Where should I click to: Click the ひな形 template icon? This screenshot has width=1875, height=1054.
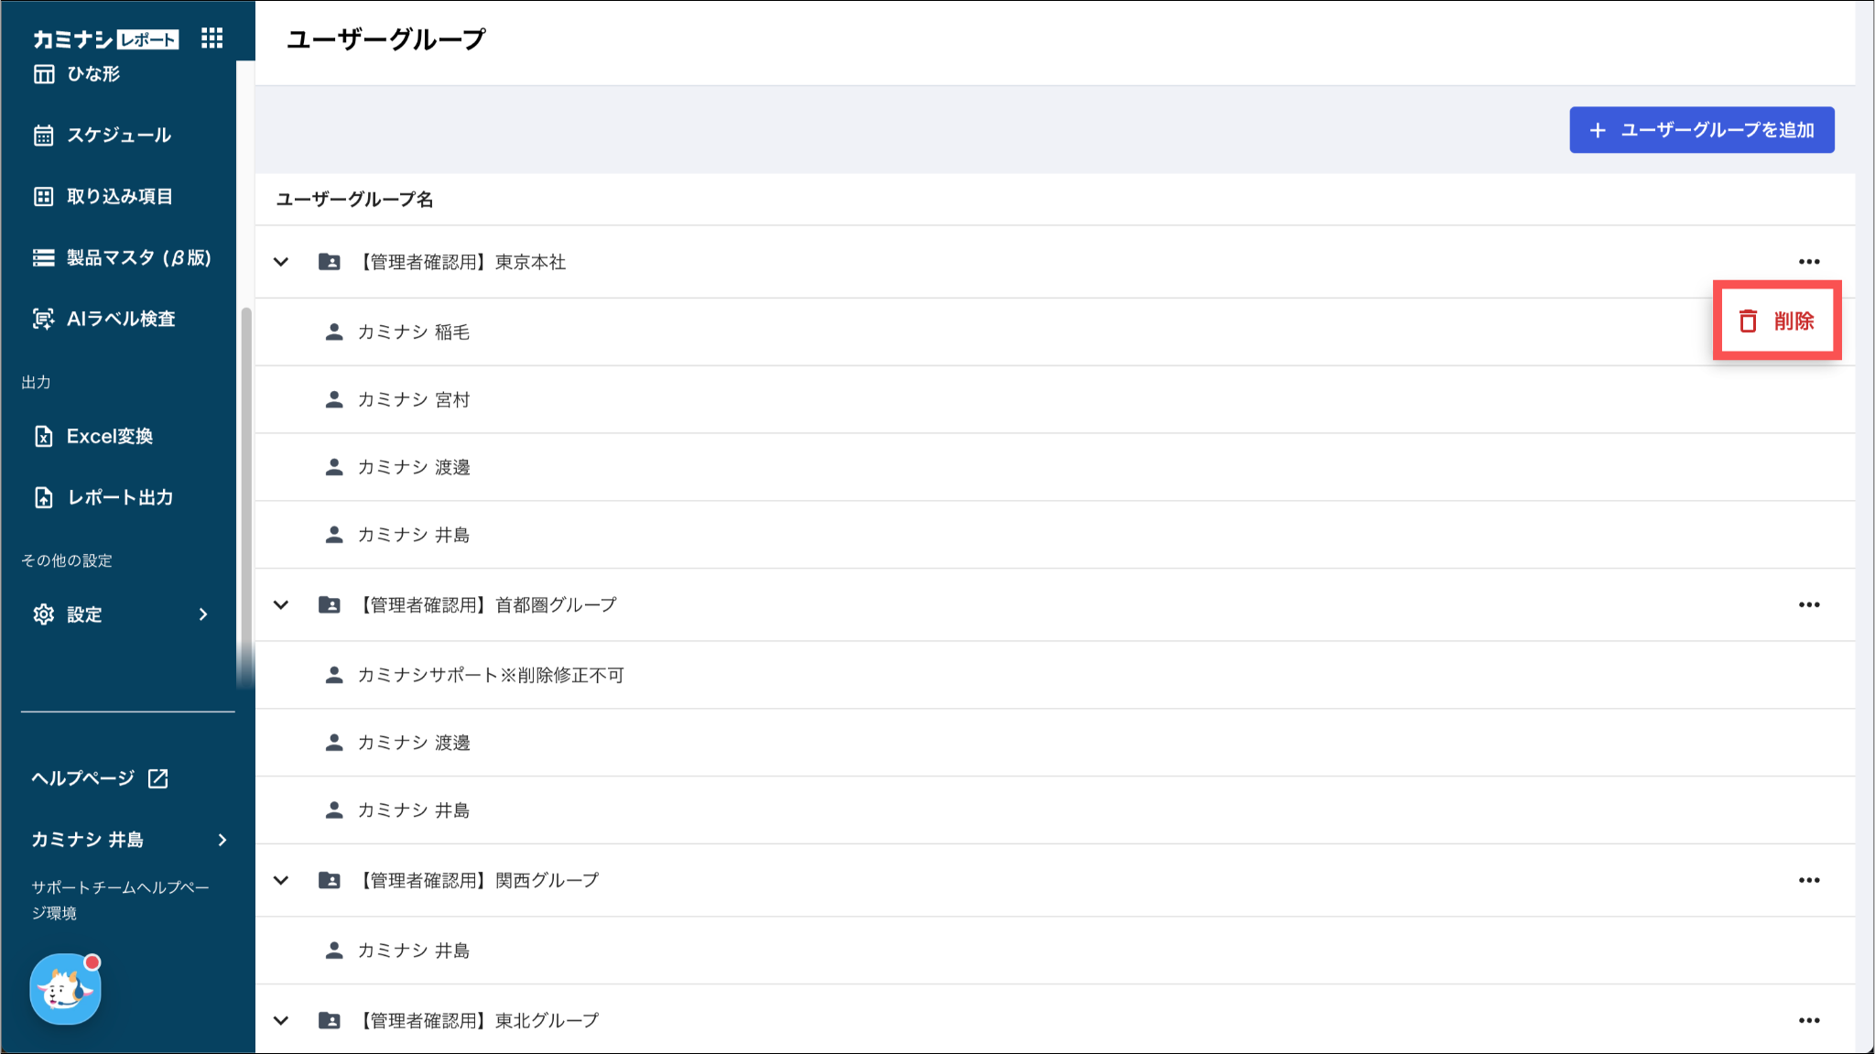pos(43,74)
